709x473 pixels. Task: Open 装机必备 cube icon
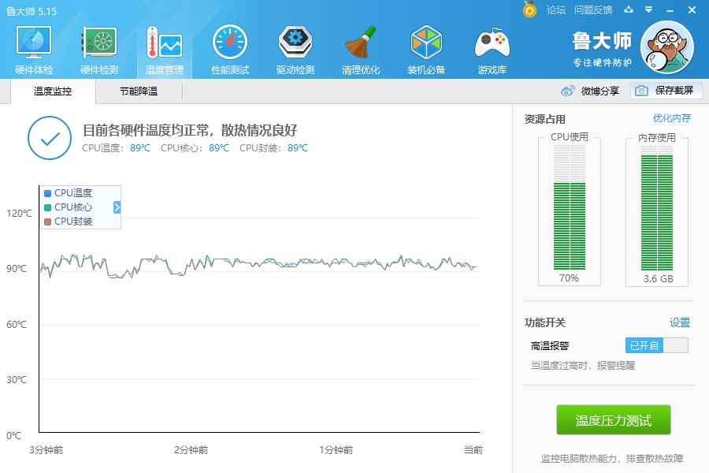(426, 42)
